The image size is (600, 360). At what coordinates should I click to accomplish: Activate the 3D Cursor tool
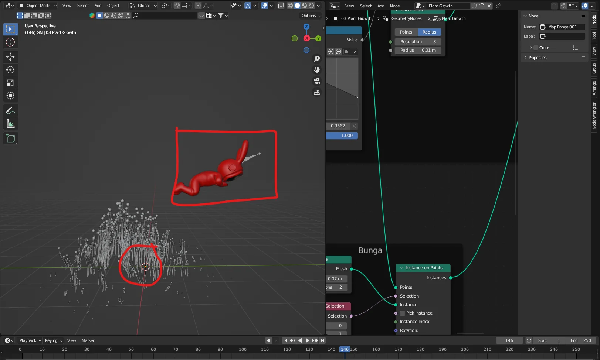[10, 42]
